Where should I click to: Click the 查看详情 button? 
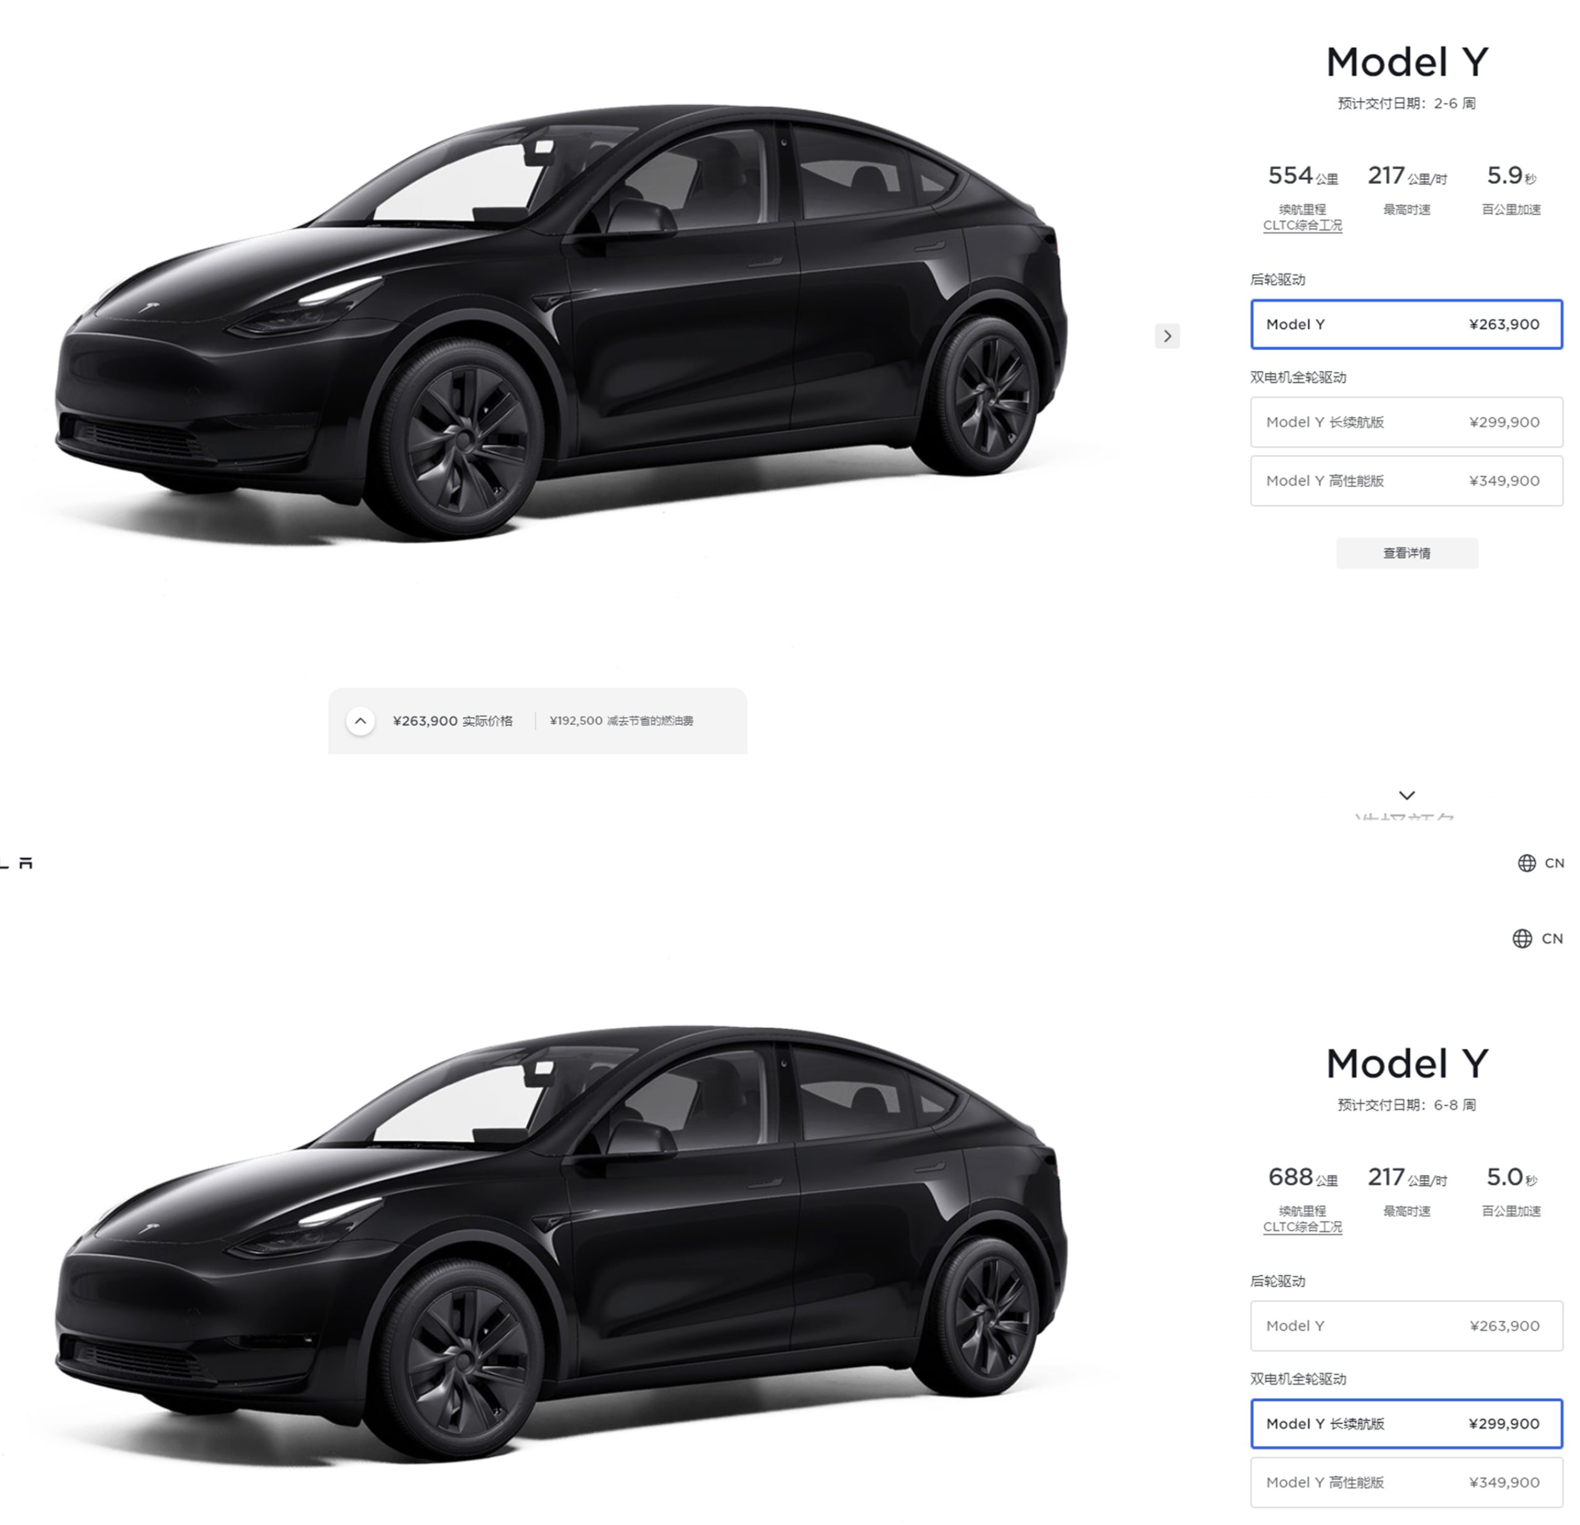click(x=1407, y=553)
